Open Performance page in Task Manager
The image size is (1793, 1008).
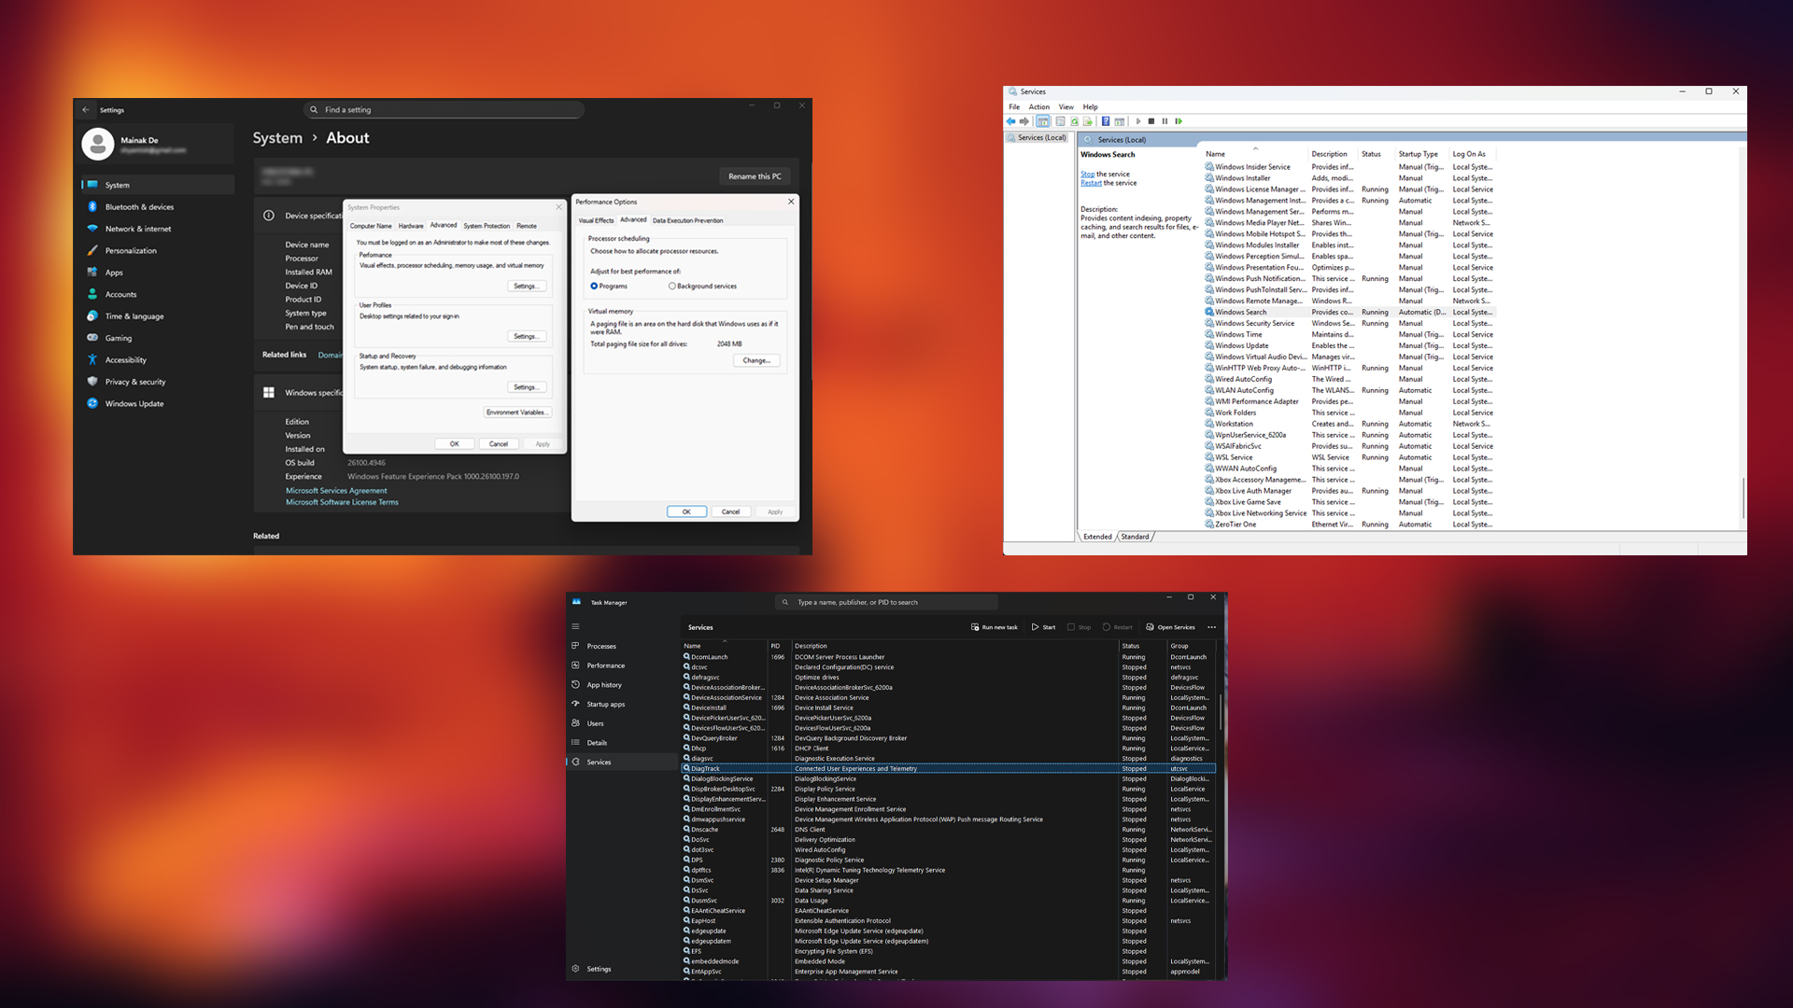[622, 665]
